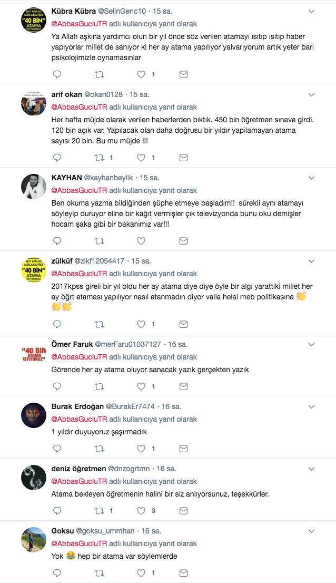Screen dimensions: 336x583
Task: Open deniz öğretmen's profile avatar
Action: point(33,478)
